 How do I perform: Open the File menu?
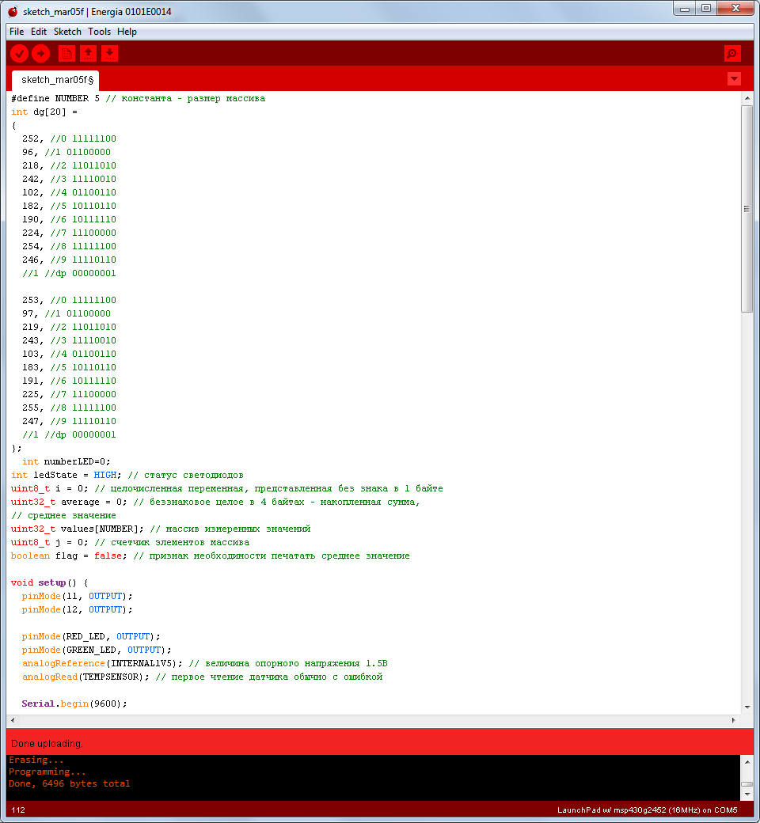[17, 32]
